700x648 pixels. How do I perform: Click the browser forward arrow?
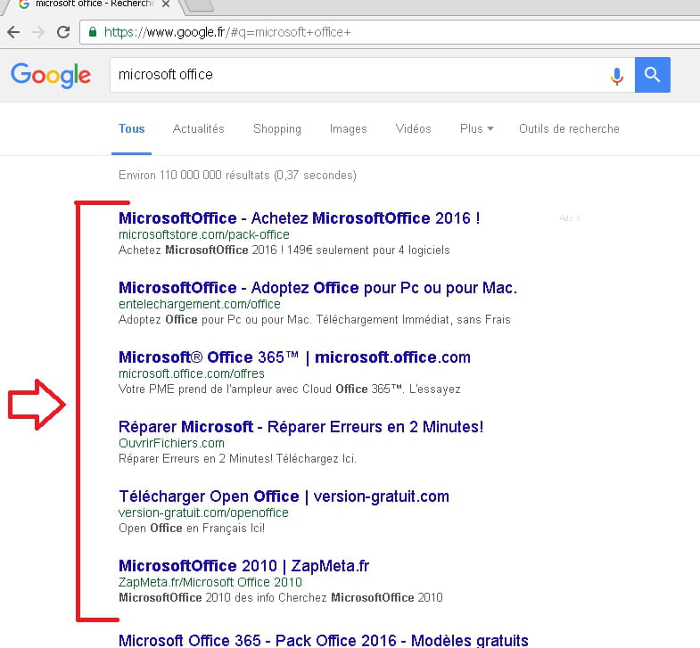click(39, 32)
